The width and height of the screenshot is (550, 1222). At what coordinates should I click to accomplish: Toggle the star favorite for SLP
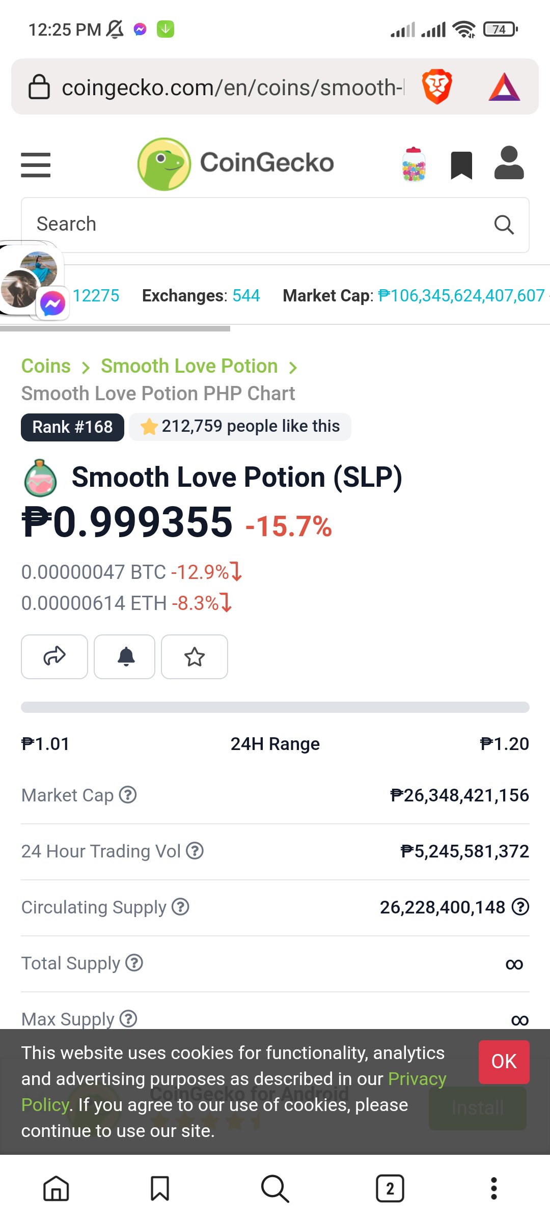195,656
